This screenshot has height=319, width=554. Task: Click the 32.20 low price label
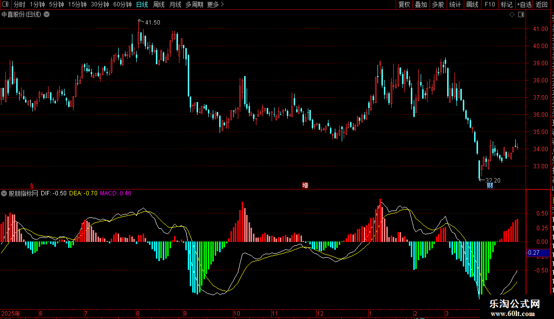493,181
